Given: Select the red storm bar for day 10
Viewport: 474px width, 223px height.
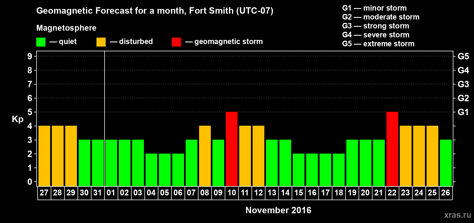Looking at the screenshot, I should point(232,149).
